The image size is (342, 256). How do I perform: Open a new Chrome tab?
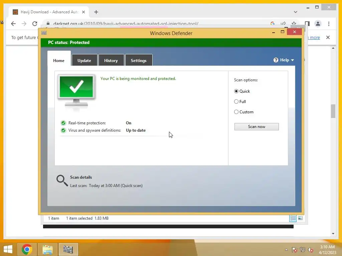tap(96, 12)
